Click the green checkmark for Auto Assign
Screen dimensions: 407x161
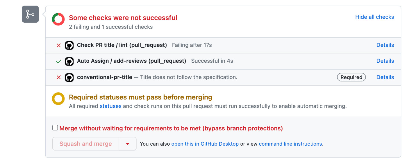[x=59, y=61]
